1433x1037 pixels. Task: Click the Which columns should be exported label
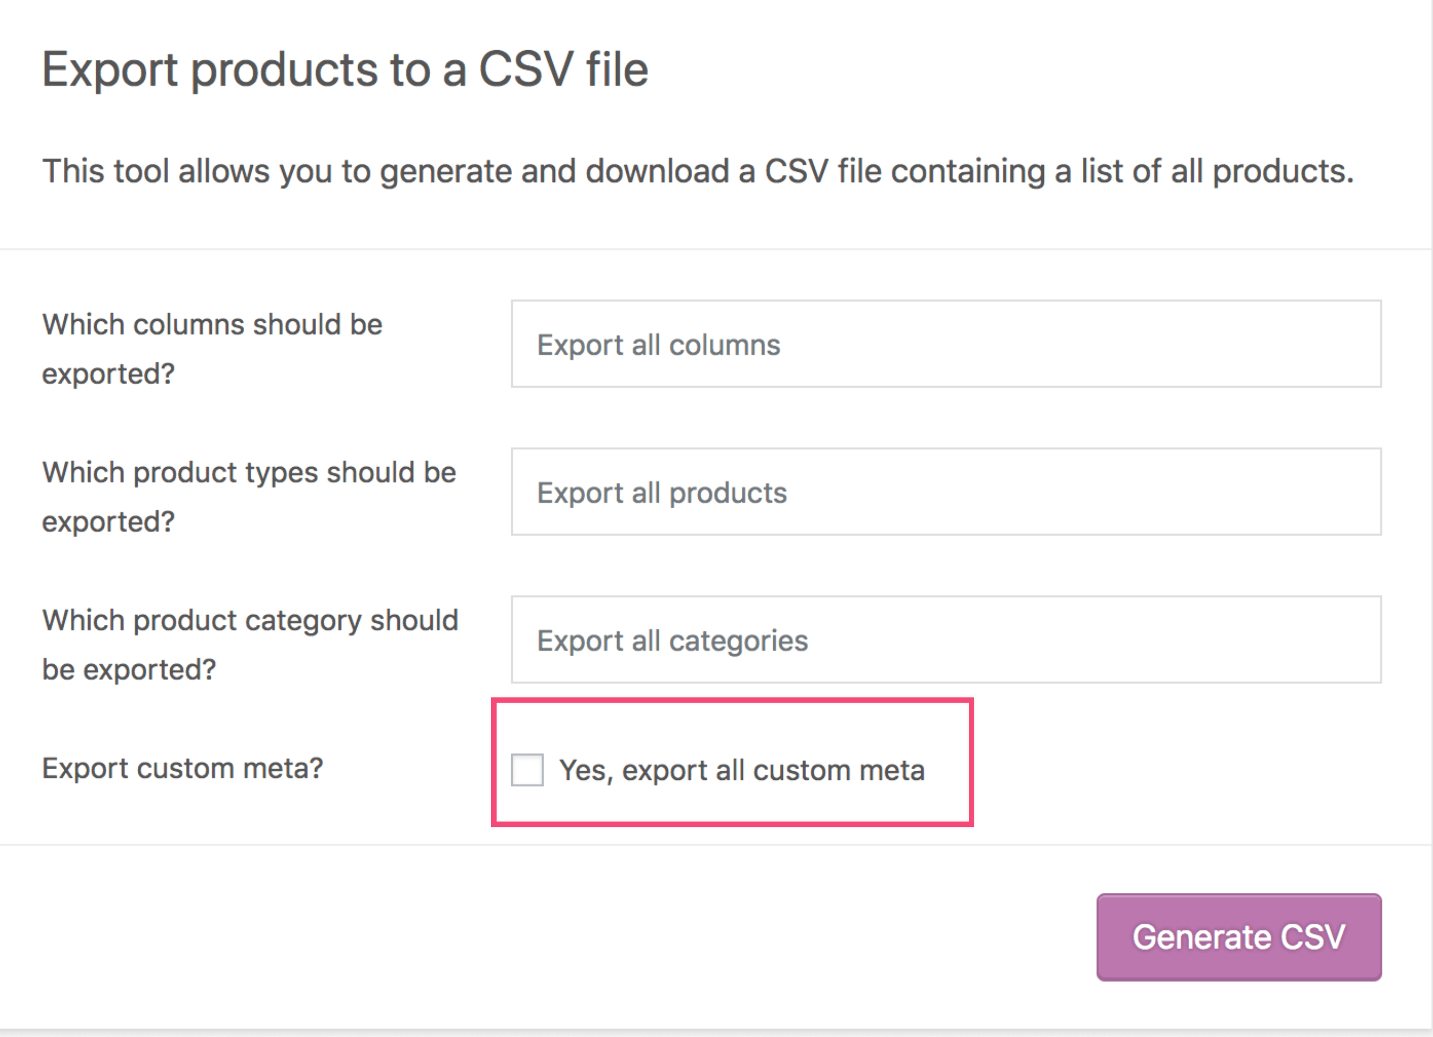[212, 348]
